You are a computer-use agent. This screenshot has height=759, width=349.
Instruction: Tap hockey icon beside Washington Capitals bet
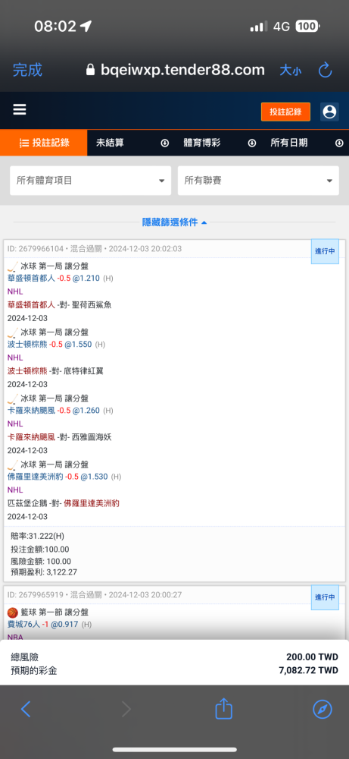13,266
